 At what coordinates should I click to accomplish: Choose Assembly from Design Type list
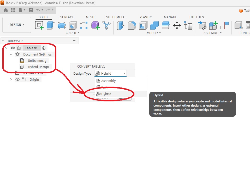[121, 81]
